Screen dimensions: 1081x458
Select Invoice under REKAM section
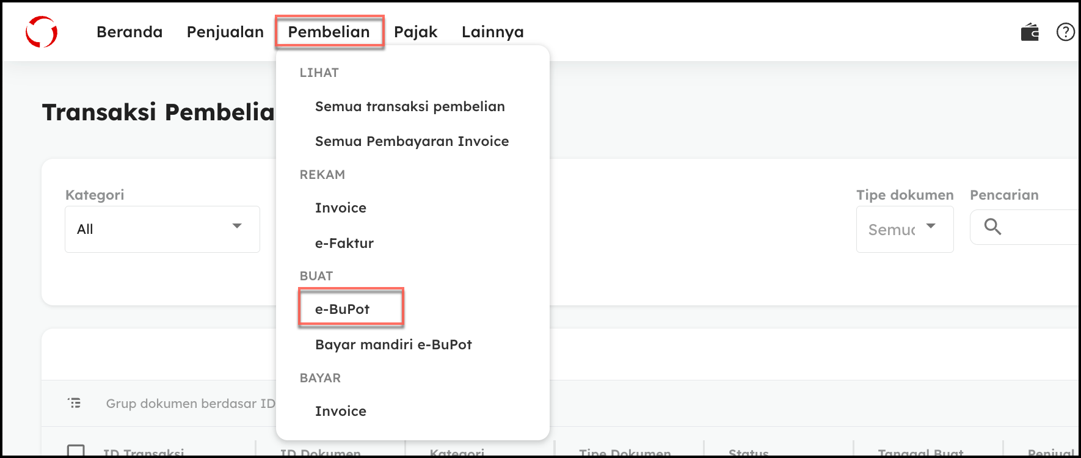click(341, 208)
